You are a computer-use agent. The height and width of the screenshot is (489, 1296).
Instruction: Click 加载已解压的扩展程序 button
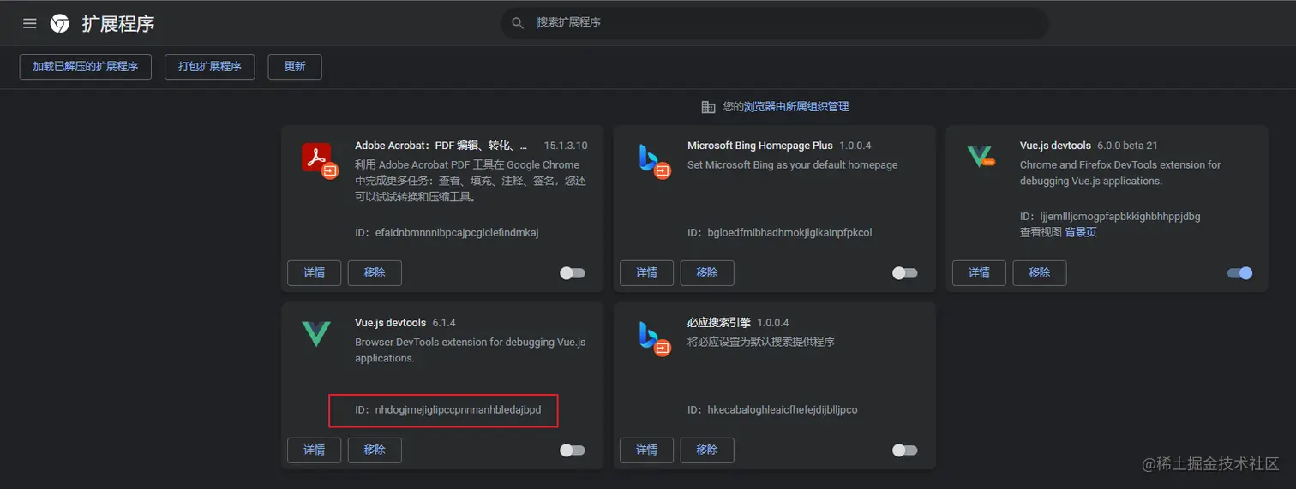[86, 66]
